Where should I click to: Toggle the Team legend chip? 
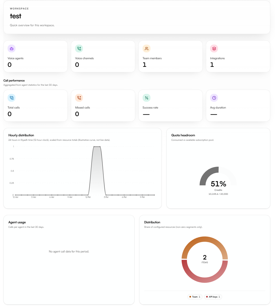195,297
